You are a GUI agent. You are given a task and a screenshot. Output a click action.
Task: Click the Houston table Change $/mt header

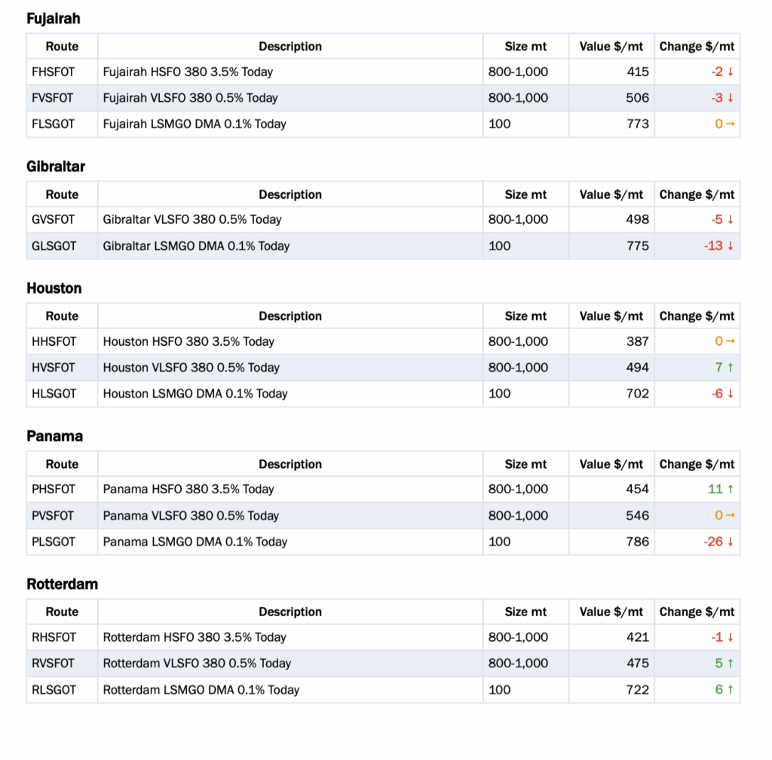[697, 316]
